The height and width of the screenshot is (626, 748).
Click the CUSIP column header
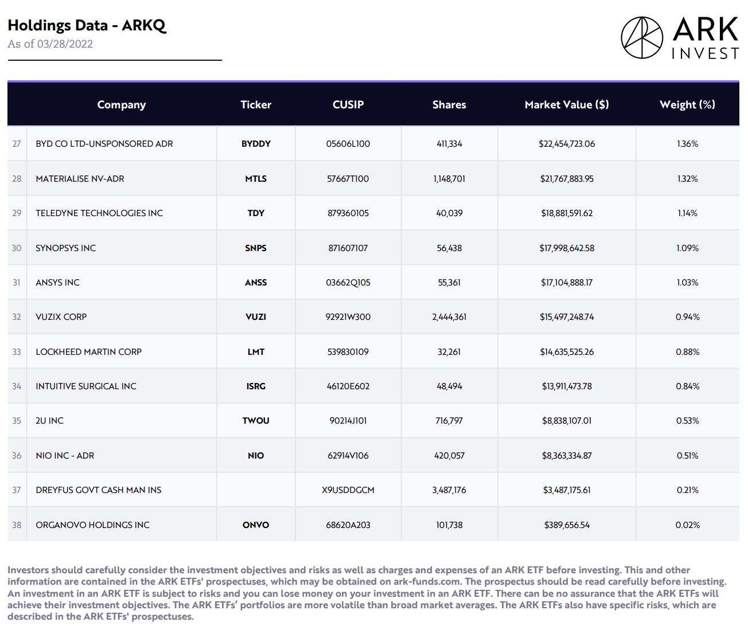click(x=348, y=104)
